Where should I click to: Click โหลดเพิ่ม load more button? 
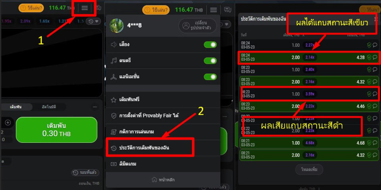click(309, 169)
